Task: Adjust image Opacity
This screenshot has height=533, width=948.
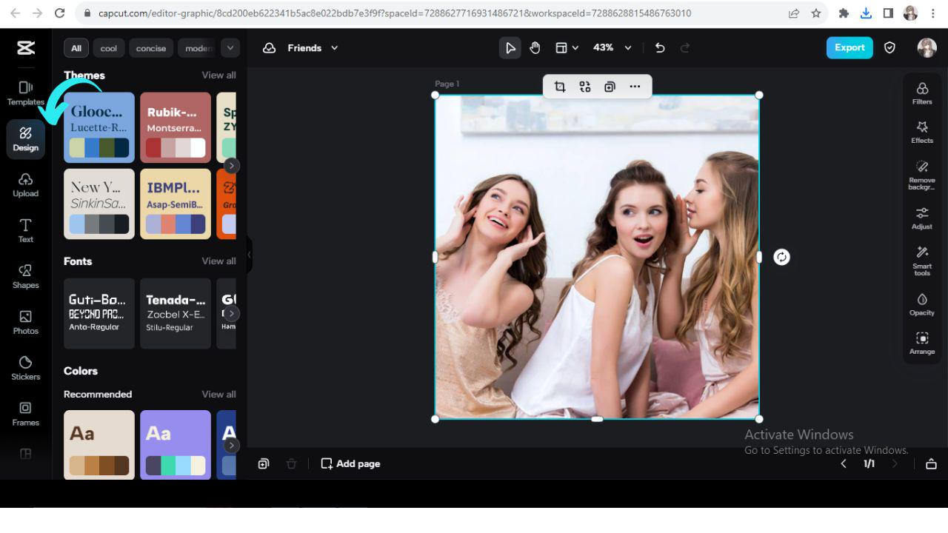Action: pos(921,304)
